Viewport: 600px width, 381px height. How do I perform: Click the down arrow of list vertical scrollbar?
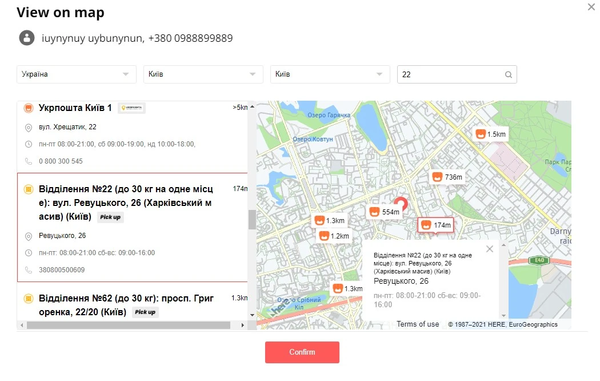click(252, 315)
